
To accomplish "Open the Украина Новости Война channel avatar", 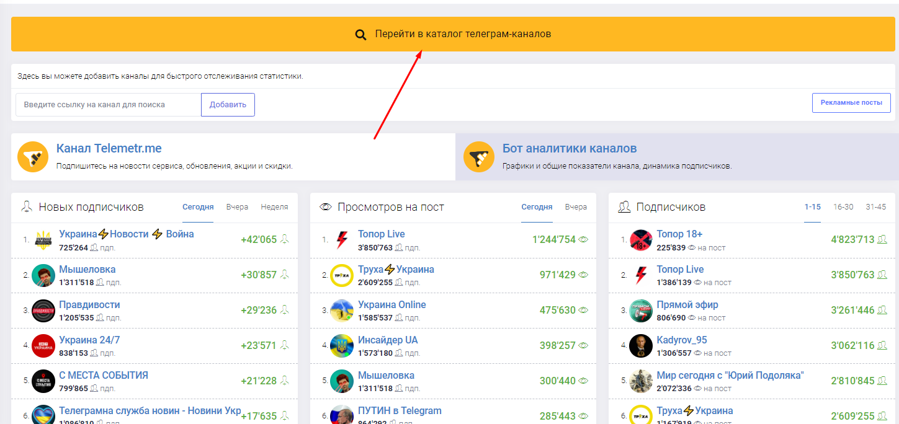I will point(43,240).
